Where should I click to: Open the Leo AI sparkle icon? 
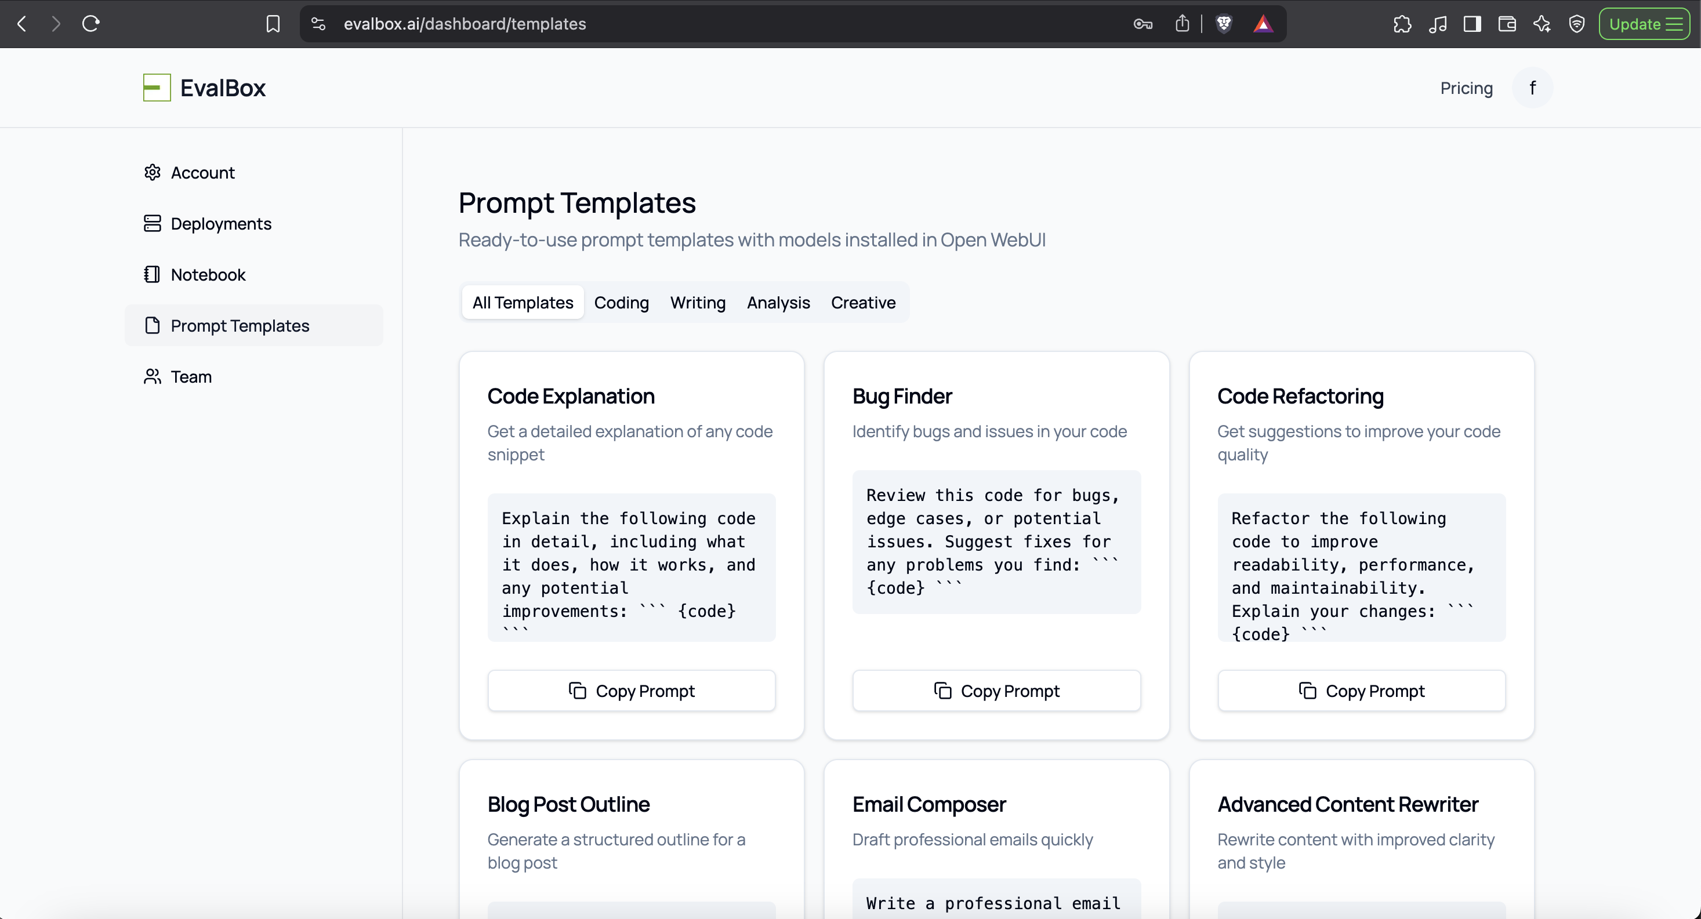tap(1542, 24)
